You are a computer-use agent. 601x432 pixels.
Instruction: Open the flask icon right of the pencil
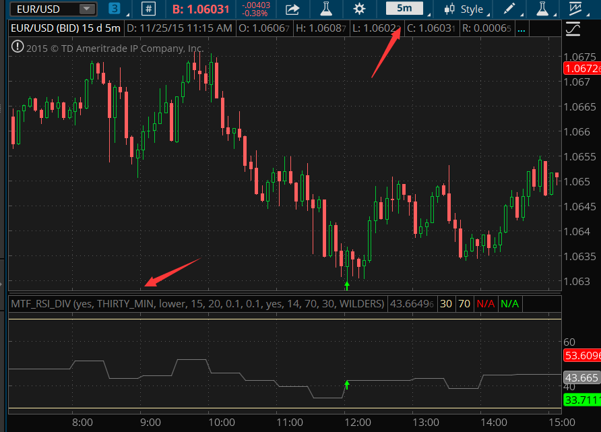[542, 9]
